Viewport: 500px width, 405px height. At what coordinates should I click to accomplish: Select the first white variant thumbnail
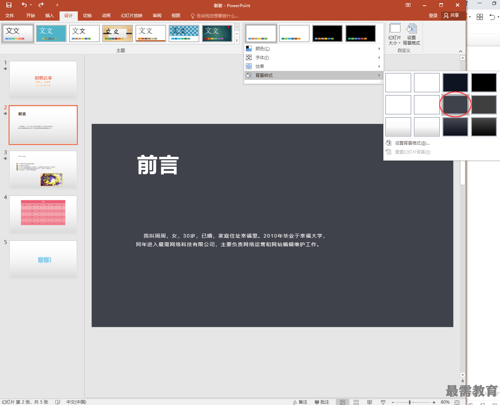pos(261,33)
